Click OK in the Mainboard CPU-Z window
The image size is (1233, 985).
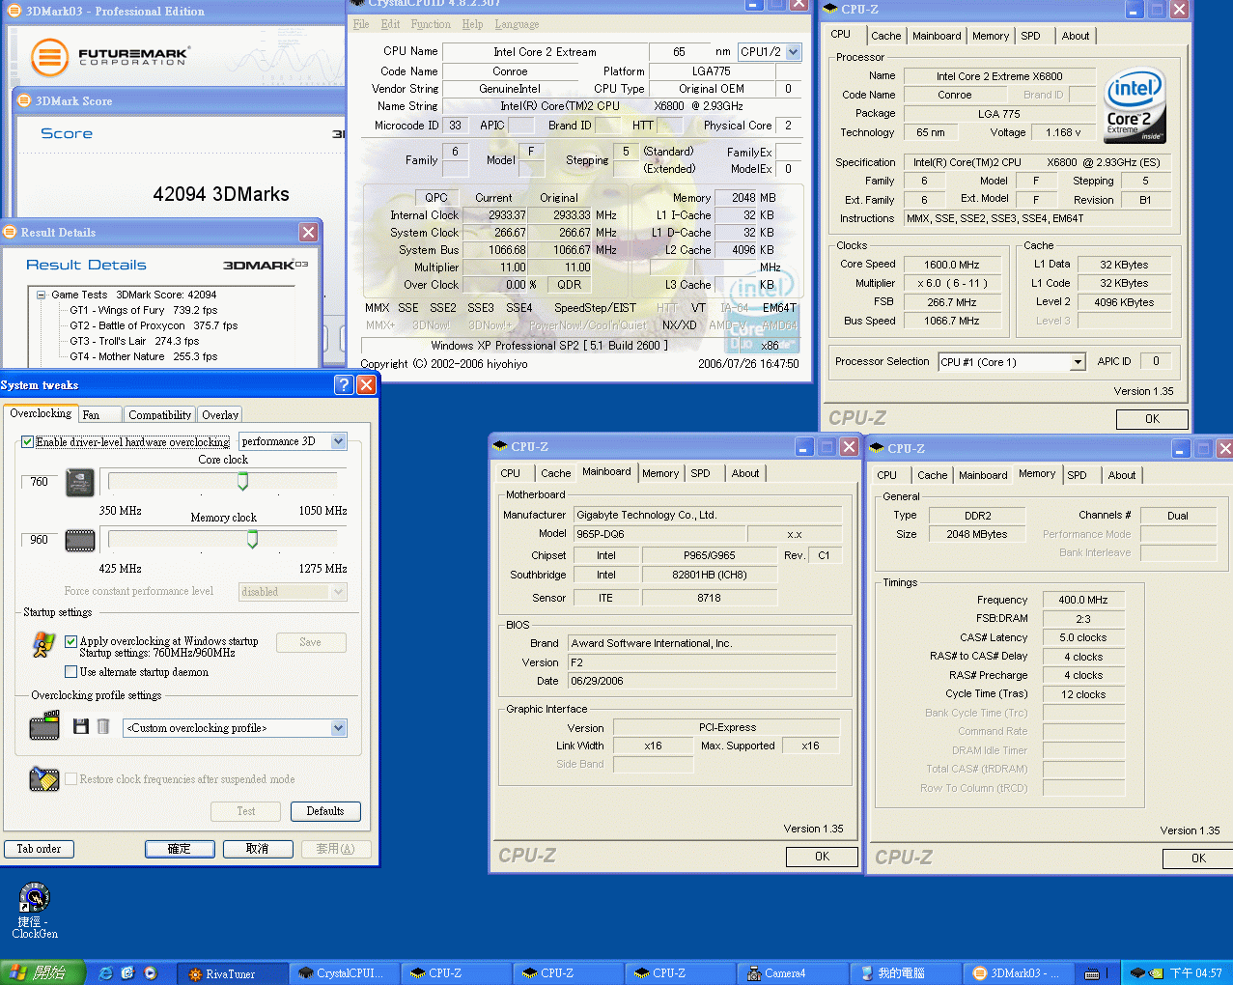(822, 857)
